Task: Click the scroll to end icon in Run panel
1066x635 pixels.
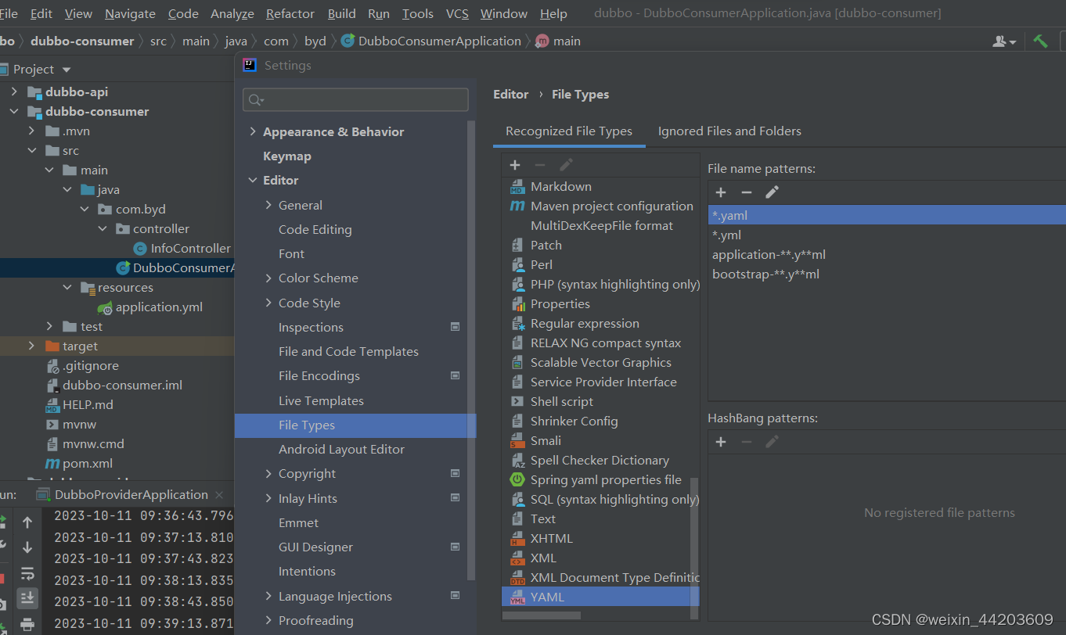Action: [27, 598]
